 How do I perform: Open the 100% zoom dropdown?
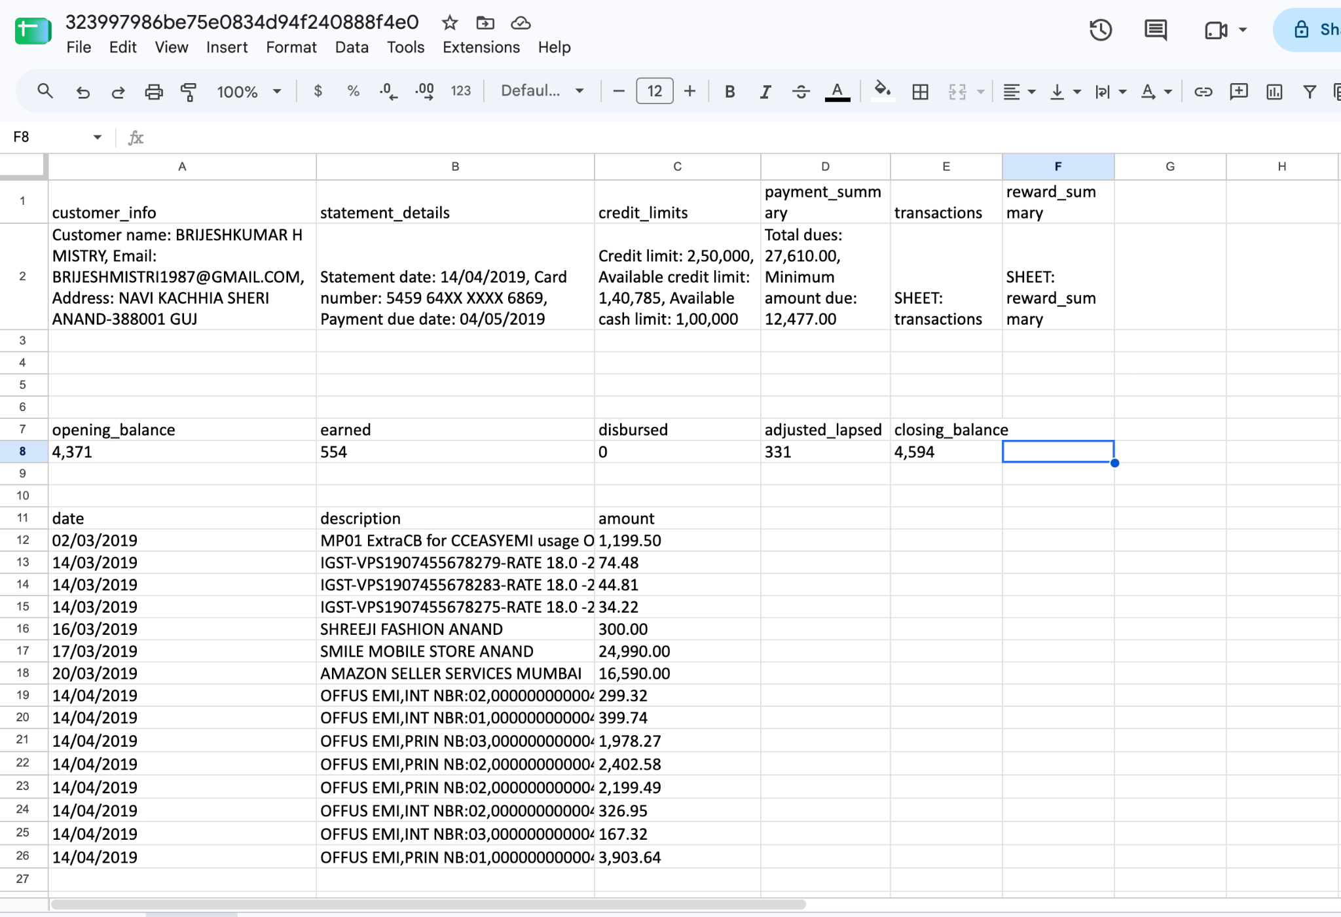(249, 92)
